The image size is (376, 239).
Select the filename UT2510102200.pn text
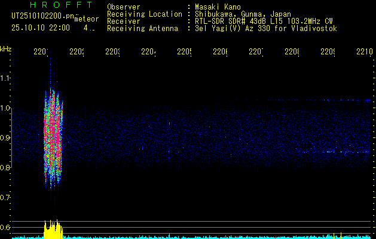[43, 16]
